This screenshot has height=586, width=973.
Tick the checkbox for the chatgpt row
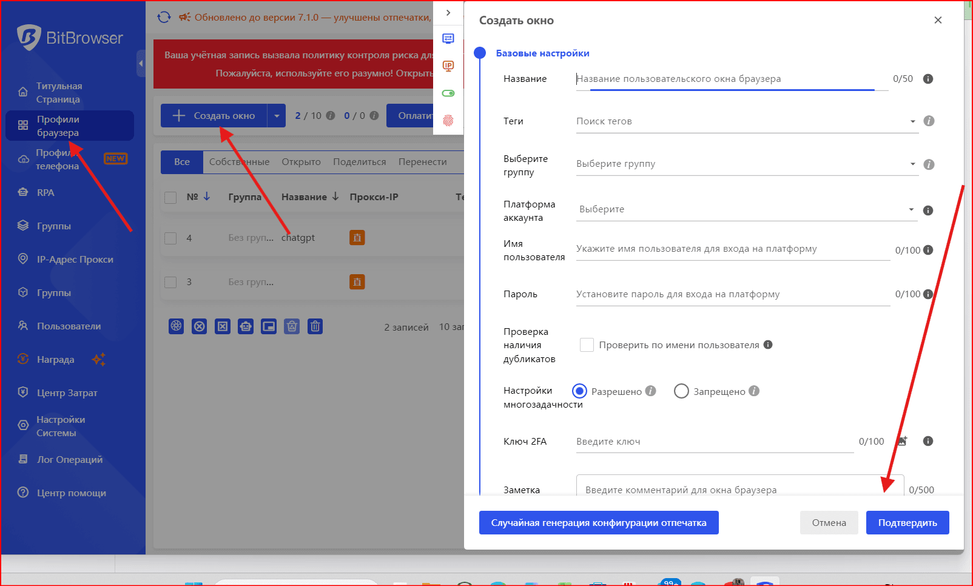(171, 238)
